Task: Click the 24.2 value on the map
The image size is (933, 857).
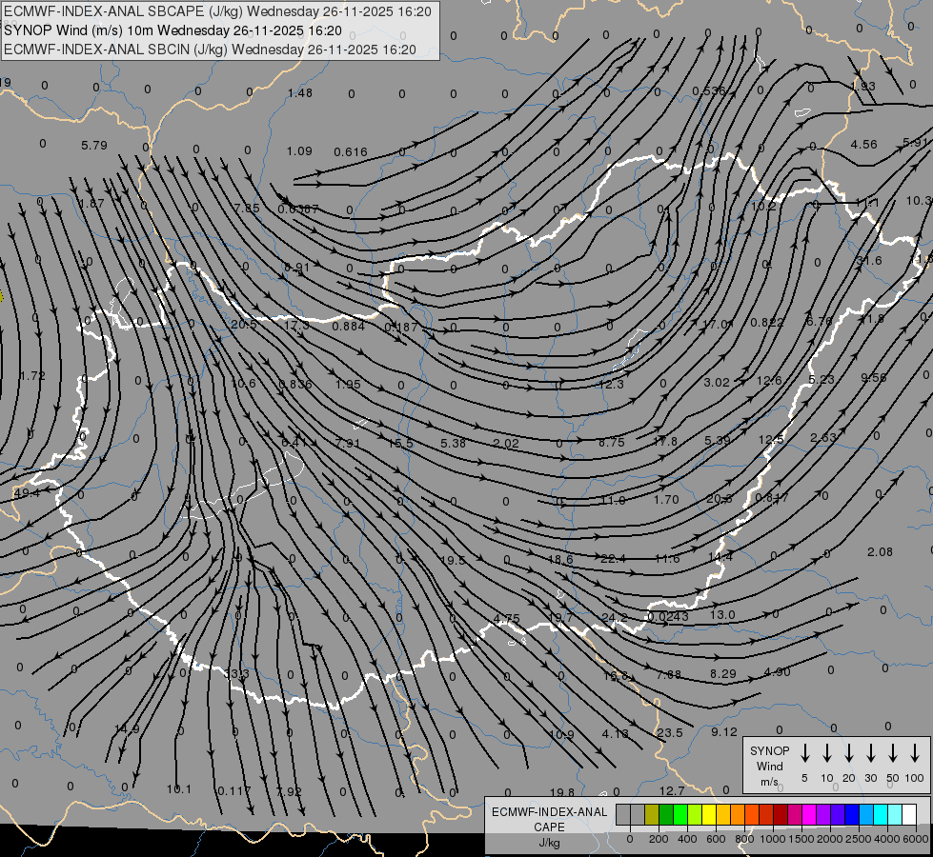Action: pyautogui.click(x=614, y=617)
